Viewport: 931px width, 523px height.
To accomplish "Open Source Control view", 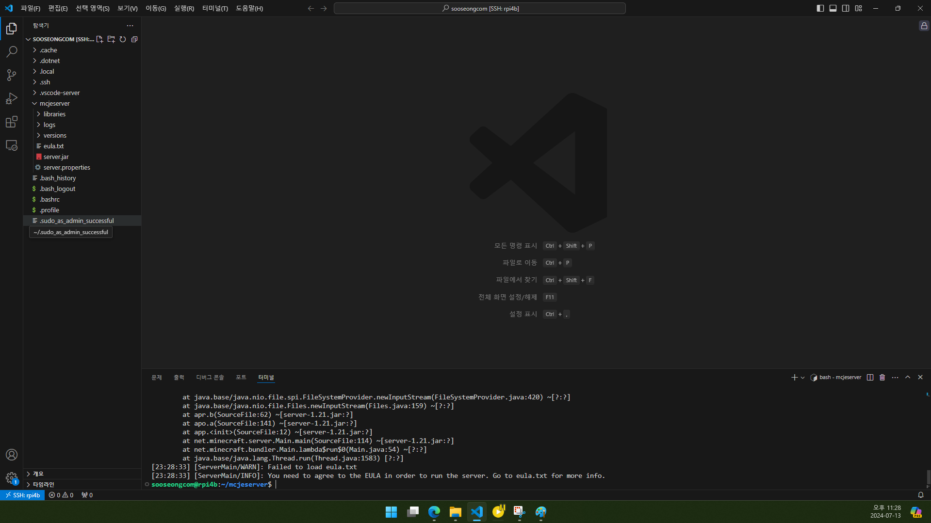I will 12,75.
